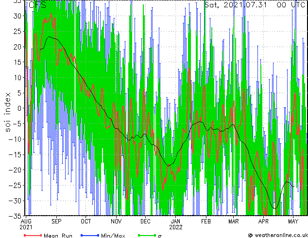Click the red Mean Run legend swatch
Screen dimensions: 308x238
point(33,235)
